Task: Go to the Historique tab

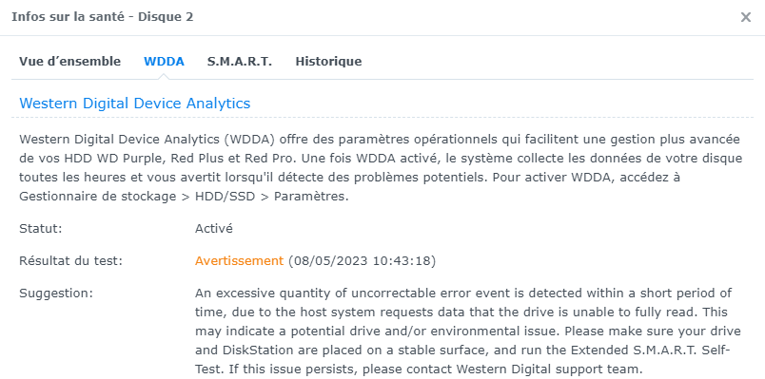Action: click(x=328, y=62)
